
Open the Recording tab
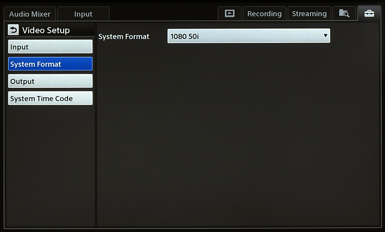tap(264, 14)
